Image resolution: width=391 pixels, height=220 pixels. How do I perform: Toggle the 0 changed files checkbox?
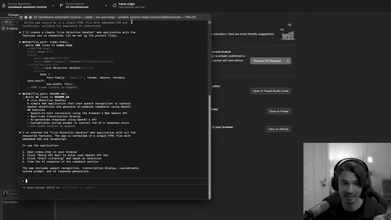[3, 28]
